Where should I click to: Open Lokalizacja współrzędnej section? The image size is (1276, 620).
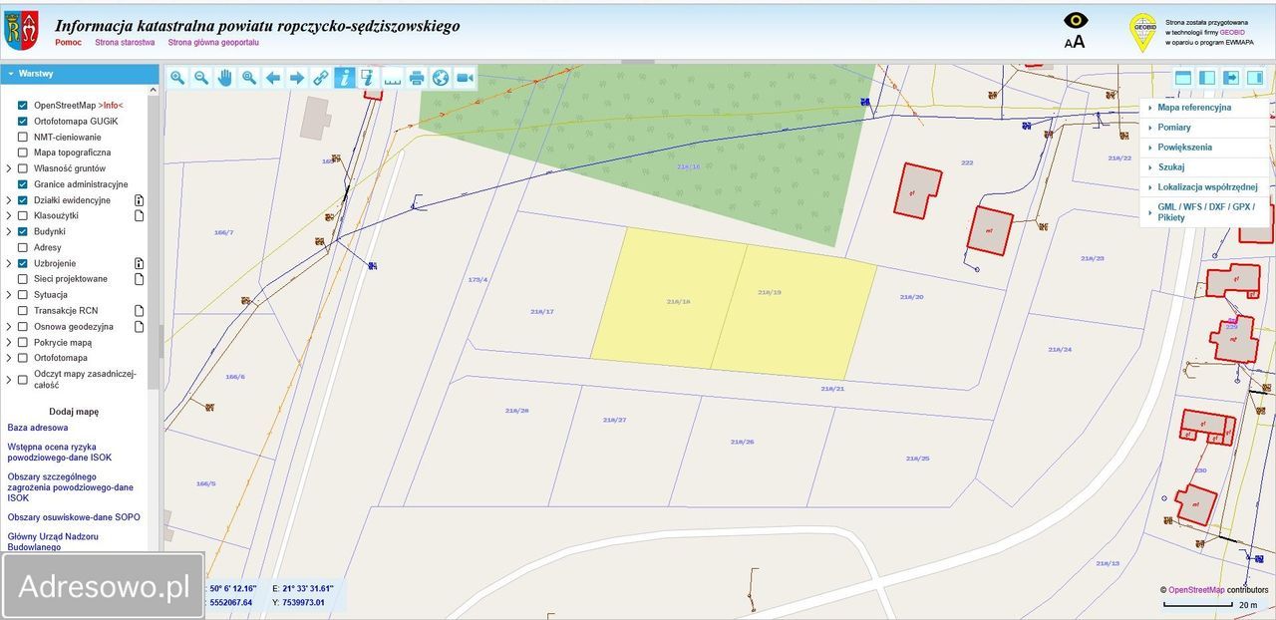click(x=1204, y=187)
